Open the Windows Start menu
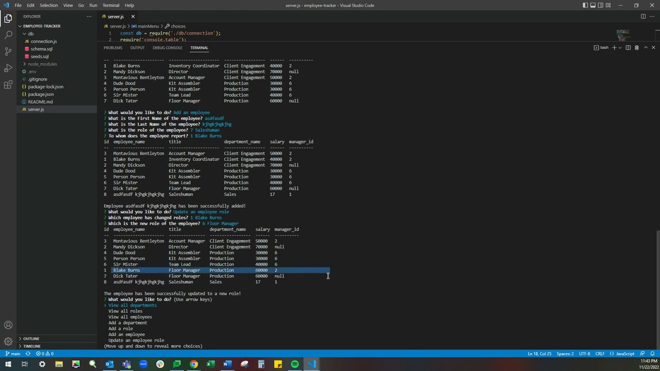Viewport: 660px width, 371px height. (x=8, y=364)
